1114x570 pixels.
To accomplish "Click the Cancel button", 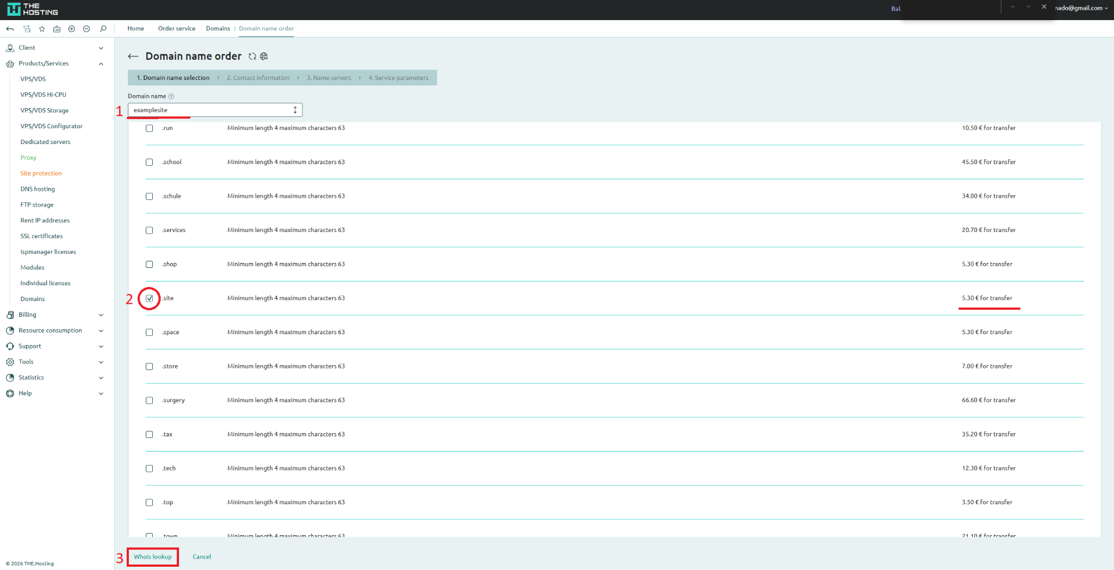I will coord(202,557).
